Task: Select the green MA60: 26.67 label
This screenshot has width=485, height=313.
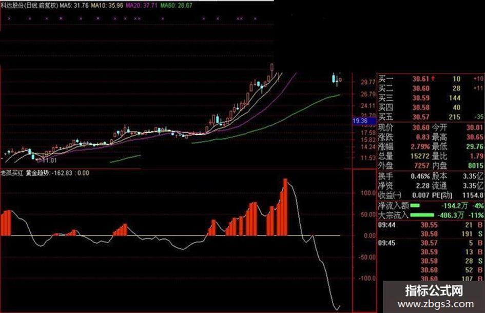Action: (177, 5)
